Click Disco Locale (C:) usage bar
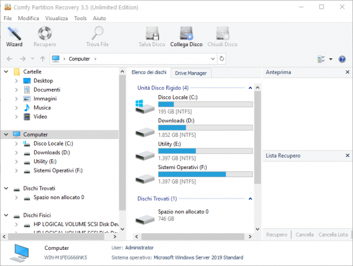 pyautogui.click(x=205, y=104)
